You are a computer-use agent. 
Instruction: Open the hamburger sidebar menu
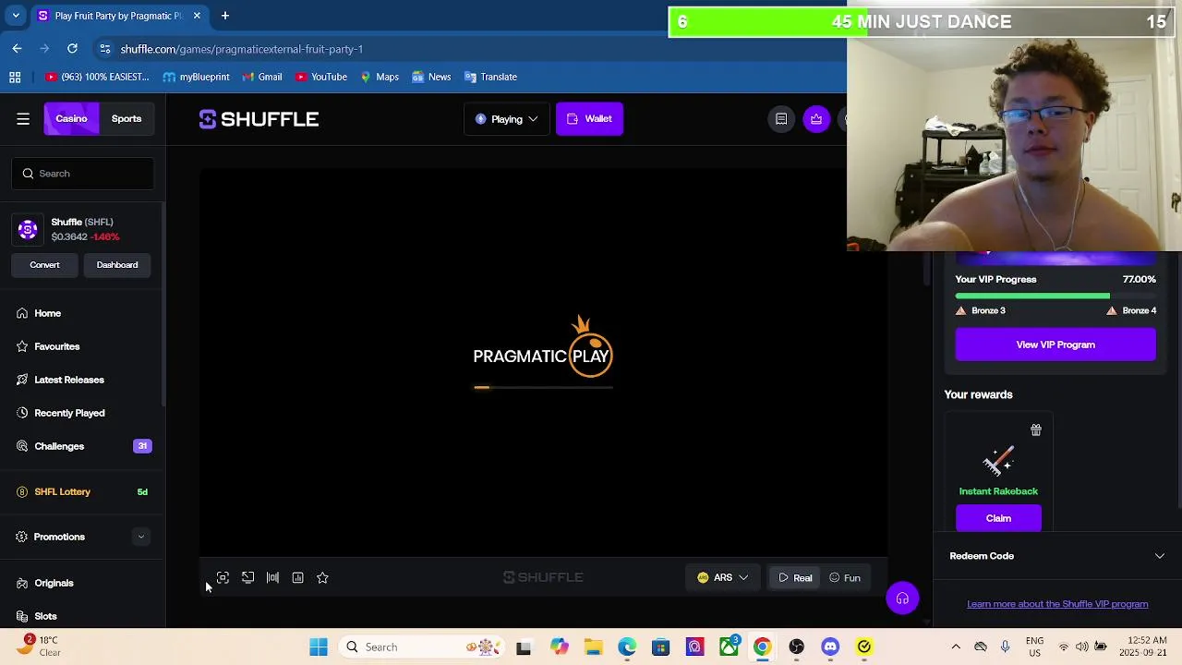click(x=23, y=119)
